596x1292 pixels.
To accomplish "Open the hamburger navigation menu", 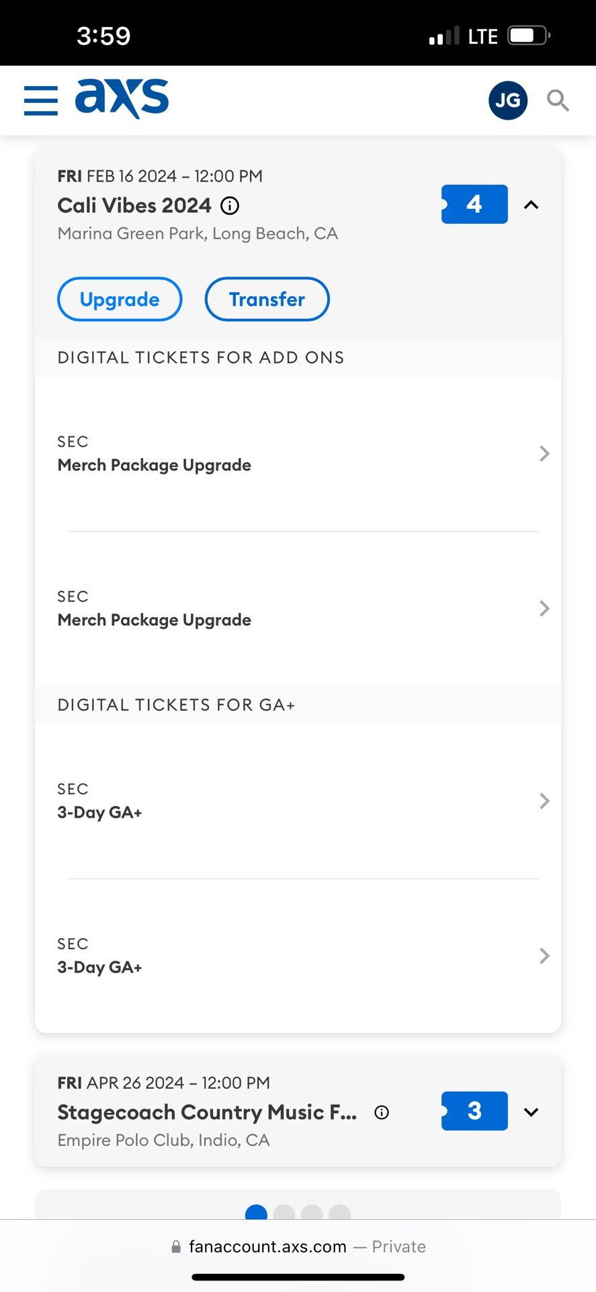I will point(41,100).
